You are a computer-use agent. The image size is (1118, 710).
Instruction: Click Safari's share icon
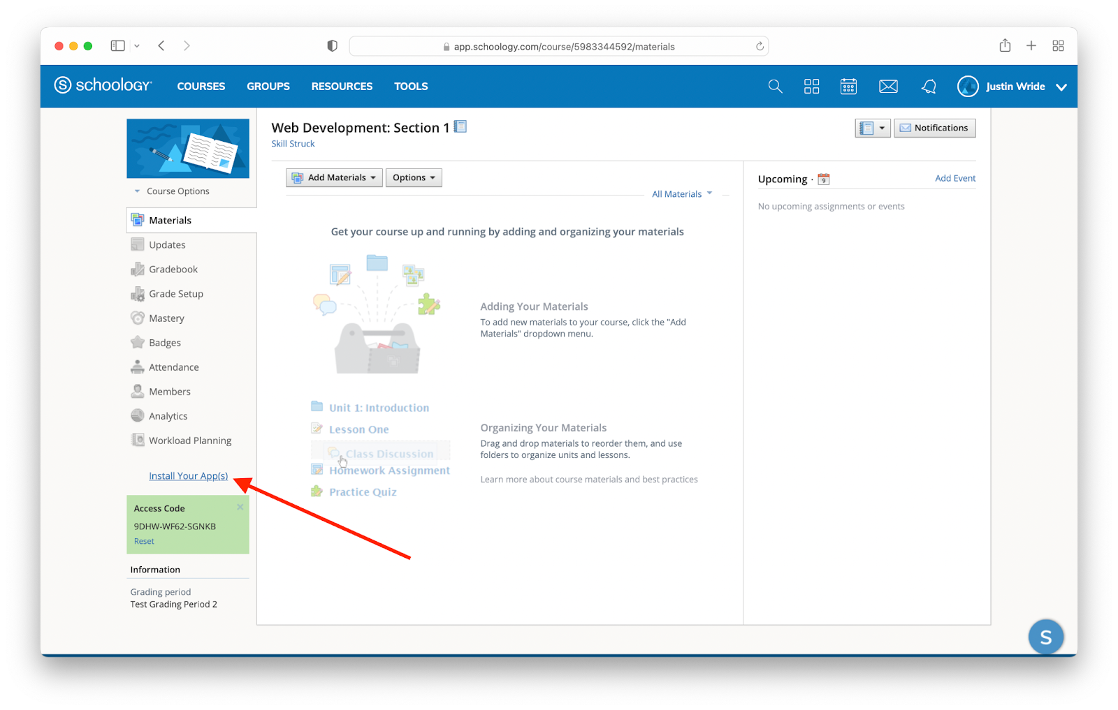tap(1005, 46)
